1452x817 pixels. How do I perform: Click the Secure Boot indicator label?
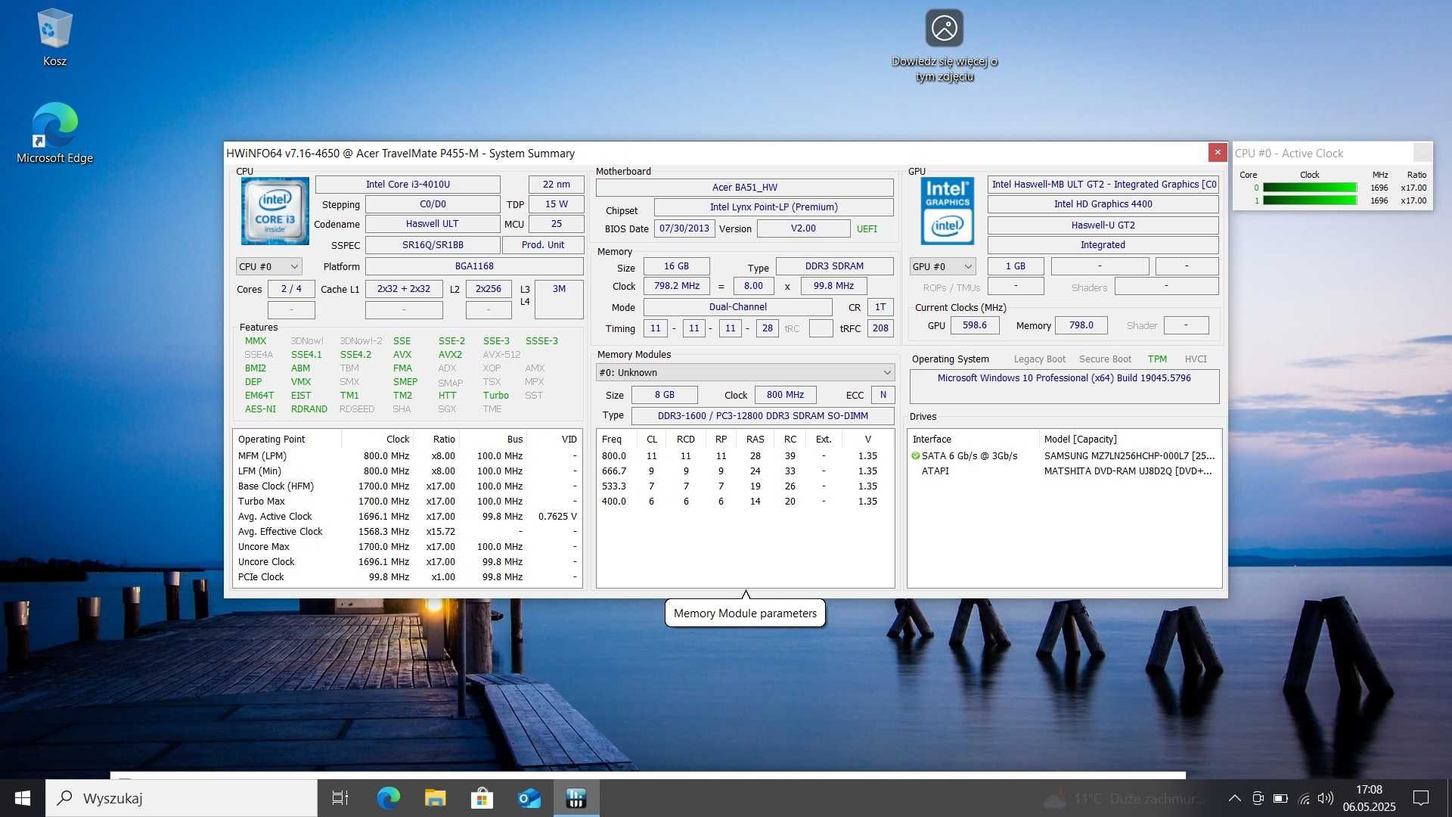pyautogui.click(x=1105, y=359)
